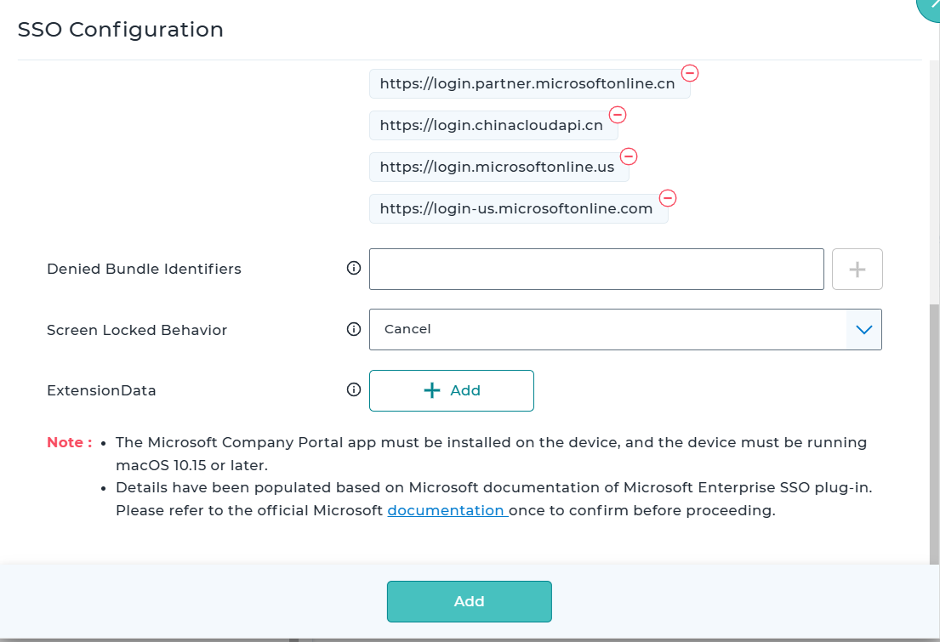Remove the login.chinacloudapi.cn URL entry
Screen dimensions: 940x642
click(618, 115)
